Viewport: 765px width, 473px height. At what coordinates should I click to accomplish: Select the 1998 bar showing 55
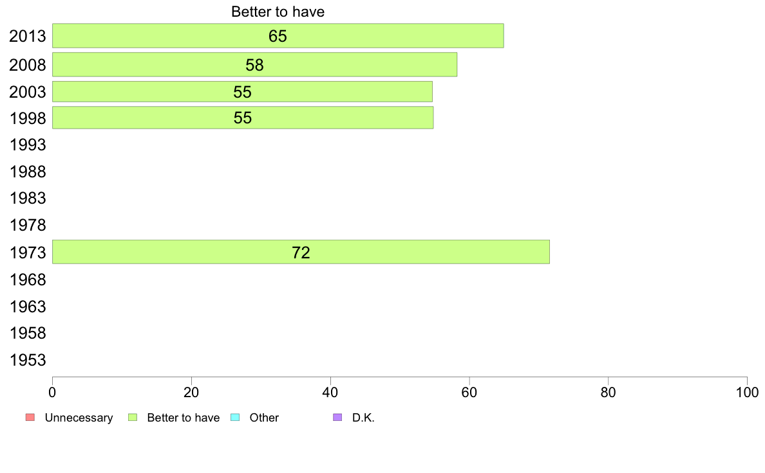(243, 118)
